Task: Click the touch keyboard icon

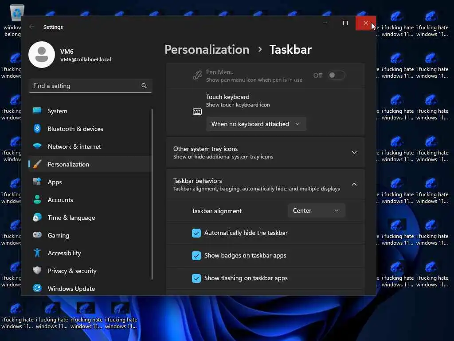Action: coord(197,111)
